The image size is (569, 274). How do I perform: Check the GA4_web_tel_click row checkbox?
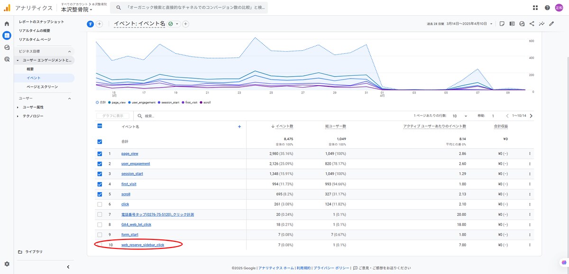[x=100, y=225]
